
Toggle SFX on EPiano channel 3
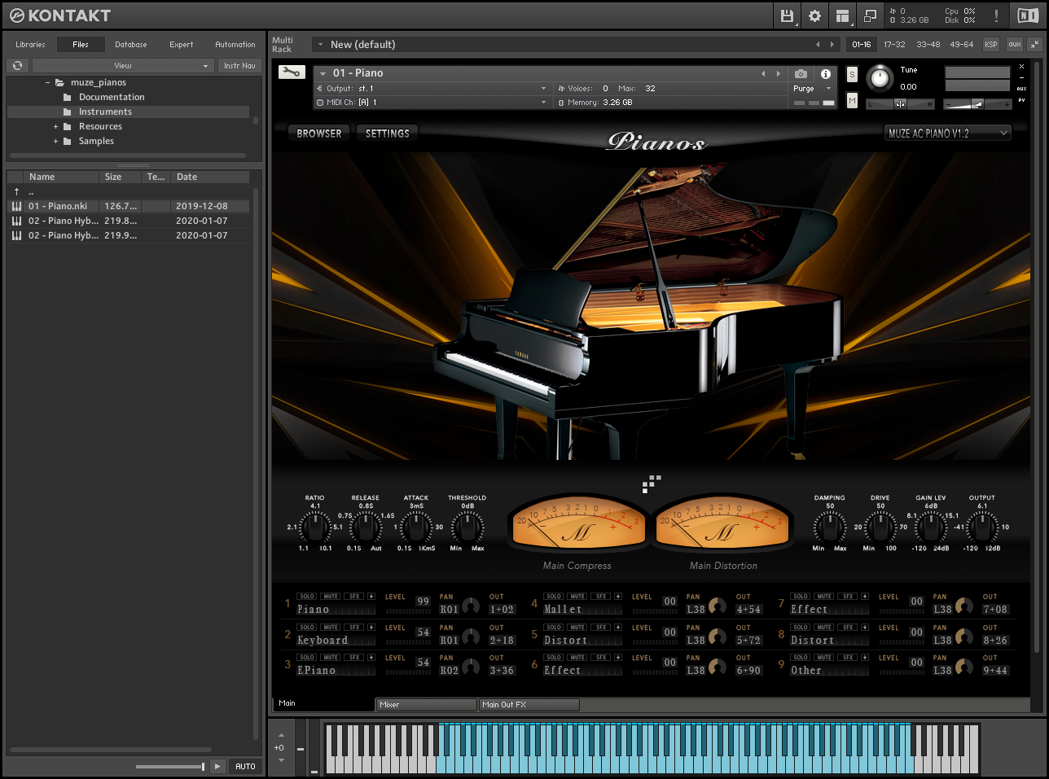click(x=354, y=658)
